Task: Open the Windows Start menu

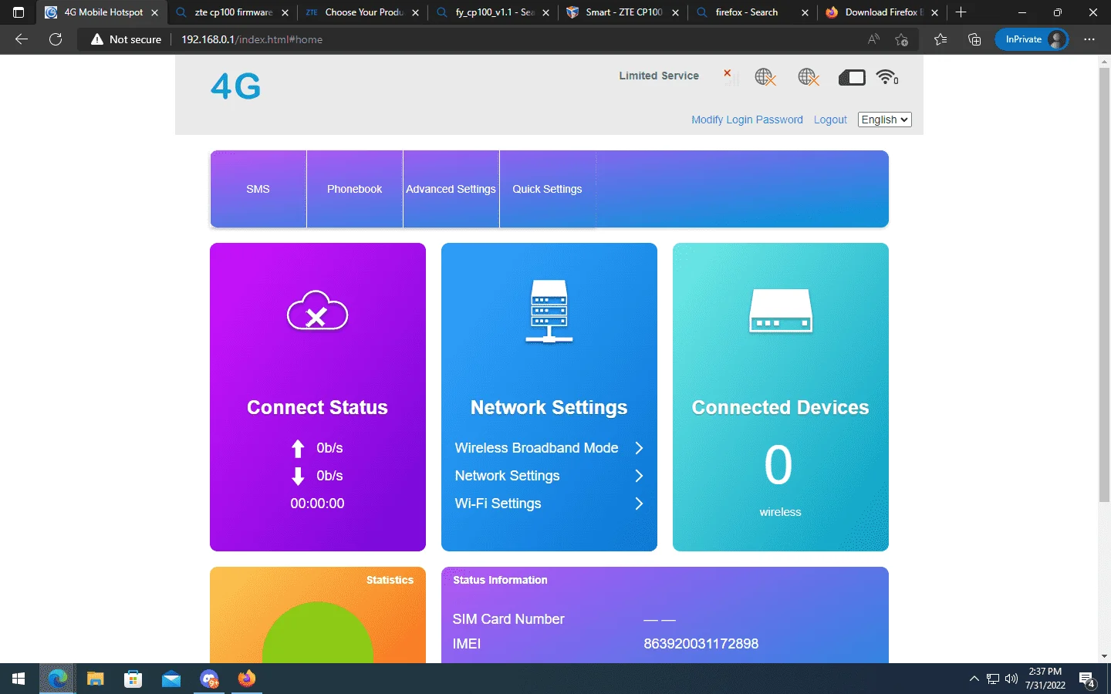Action: pos(19,679)
